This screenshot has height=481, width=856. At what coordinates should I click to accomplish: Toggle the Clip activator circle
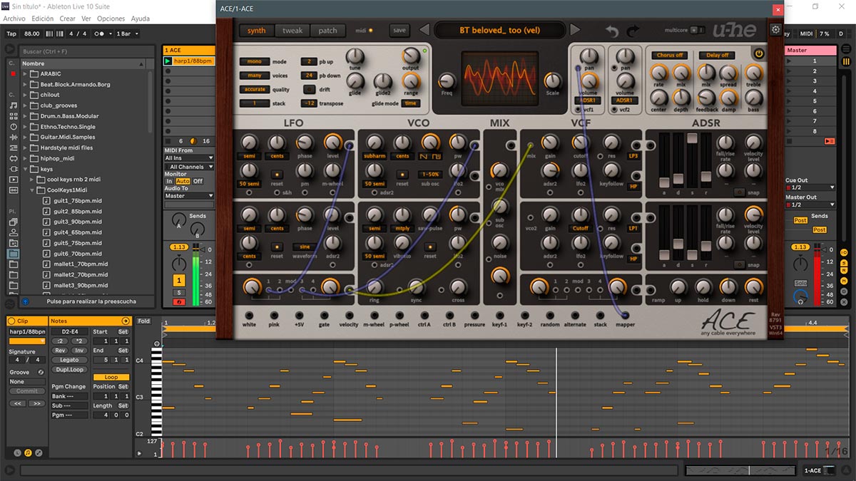point(10,321)
